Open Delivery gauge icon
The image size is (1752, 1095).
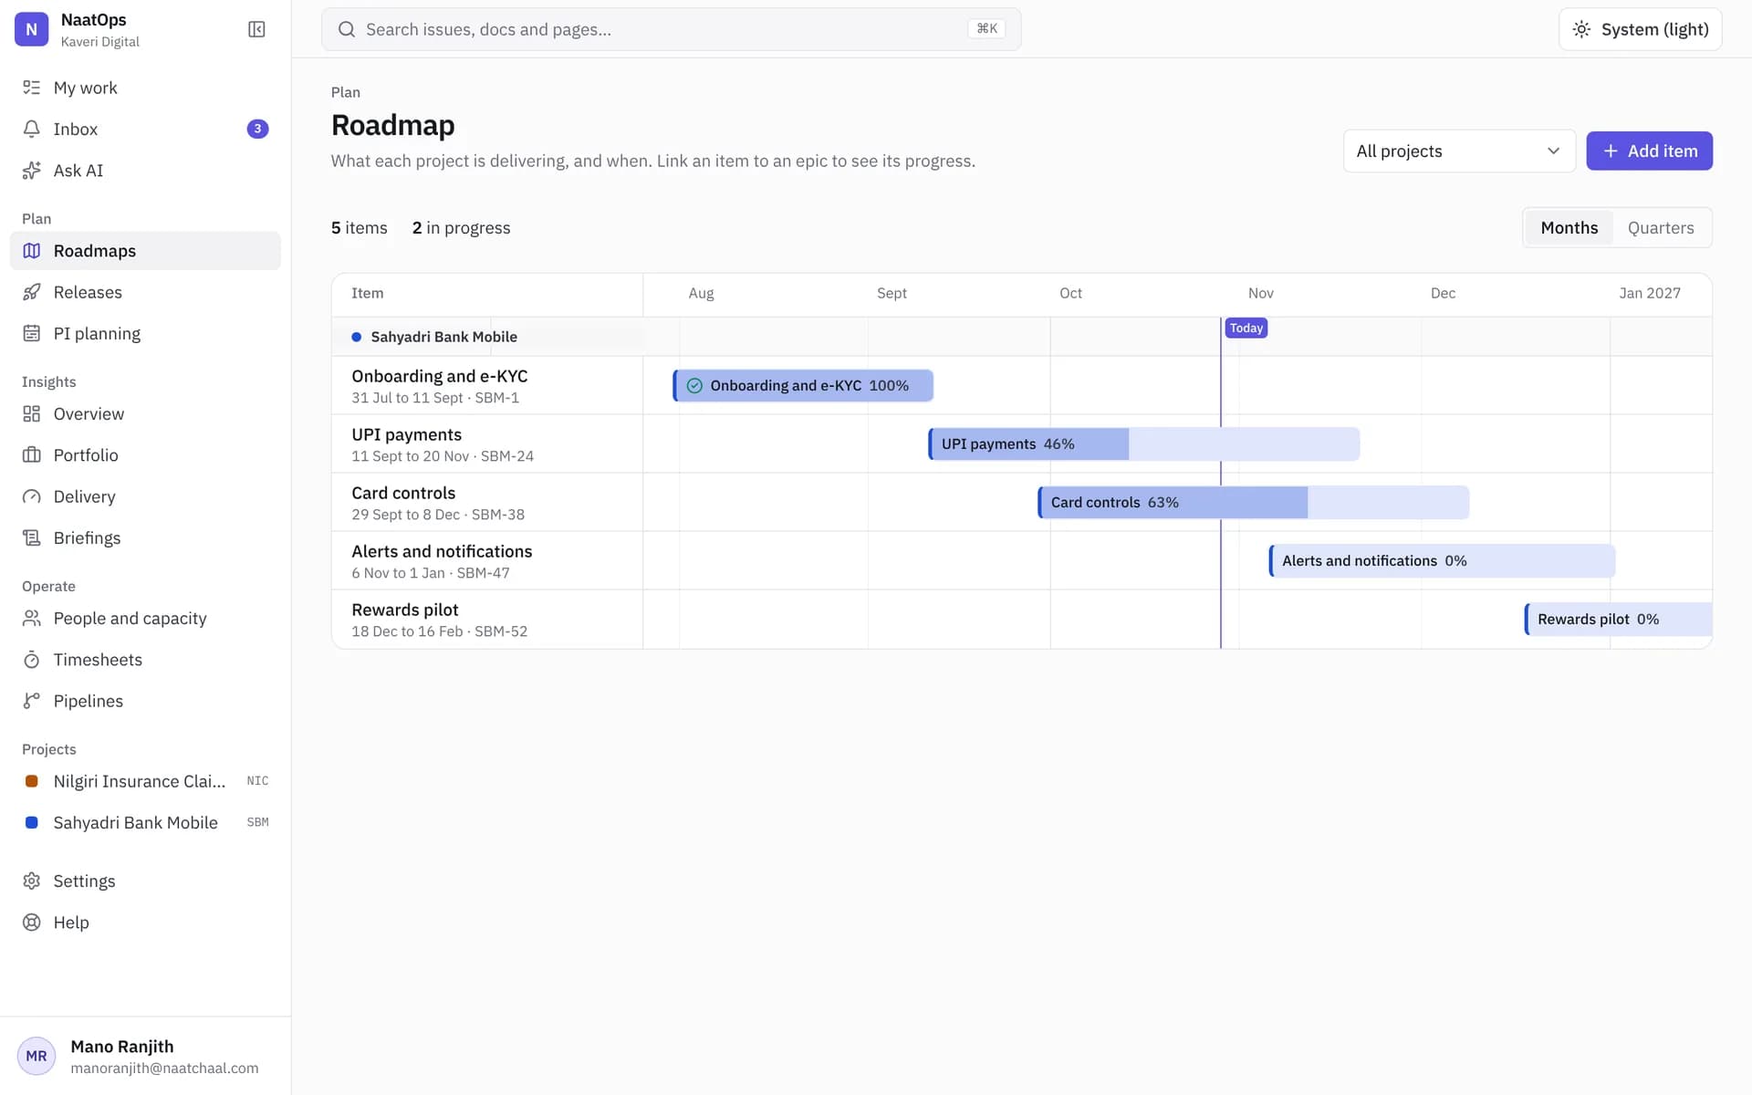(x=32, y=496)
